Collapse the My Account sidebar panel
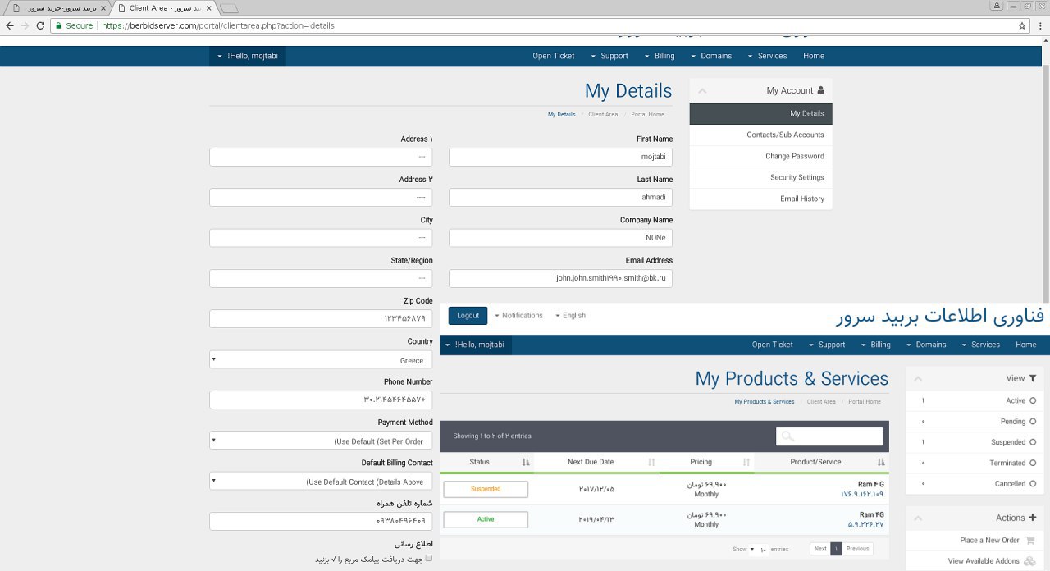The image size is (1050, 571). point(702,91)
